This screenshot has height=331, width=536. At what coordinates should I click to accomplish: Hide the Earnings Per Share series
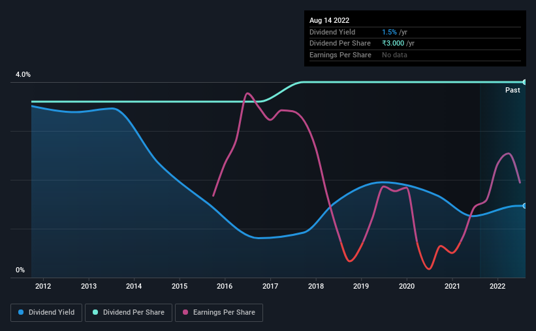[219, 313]
